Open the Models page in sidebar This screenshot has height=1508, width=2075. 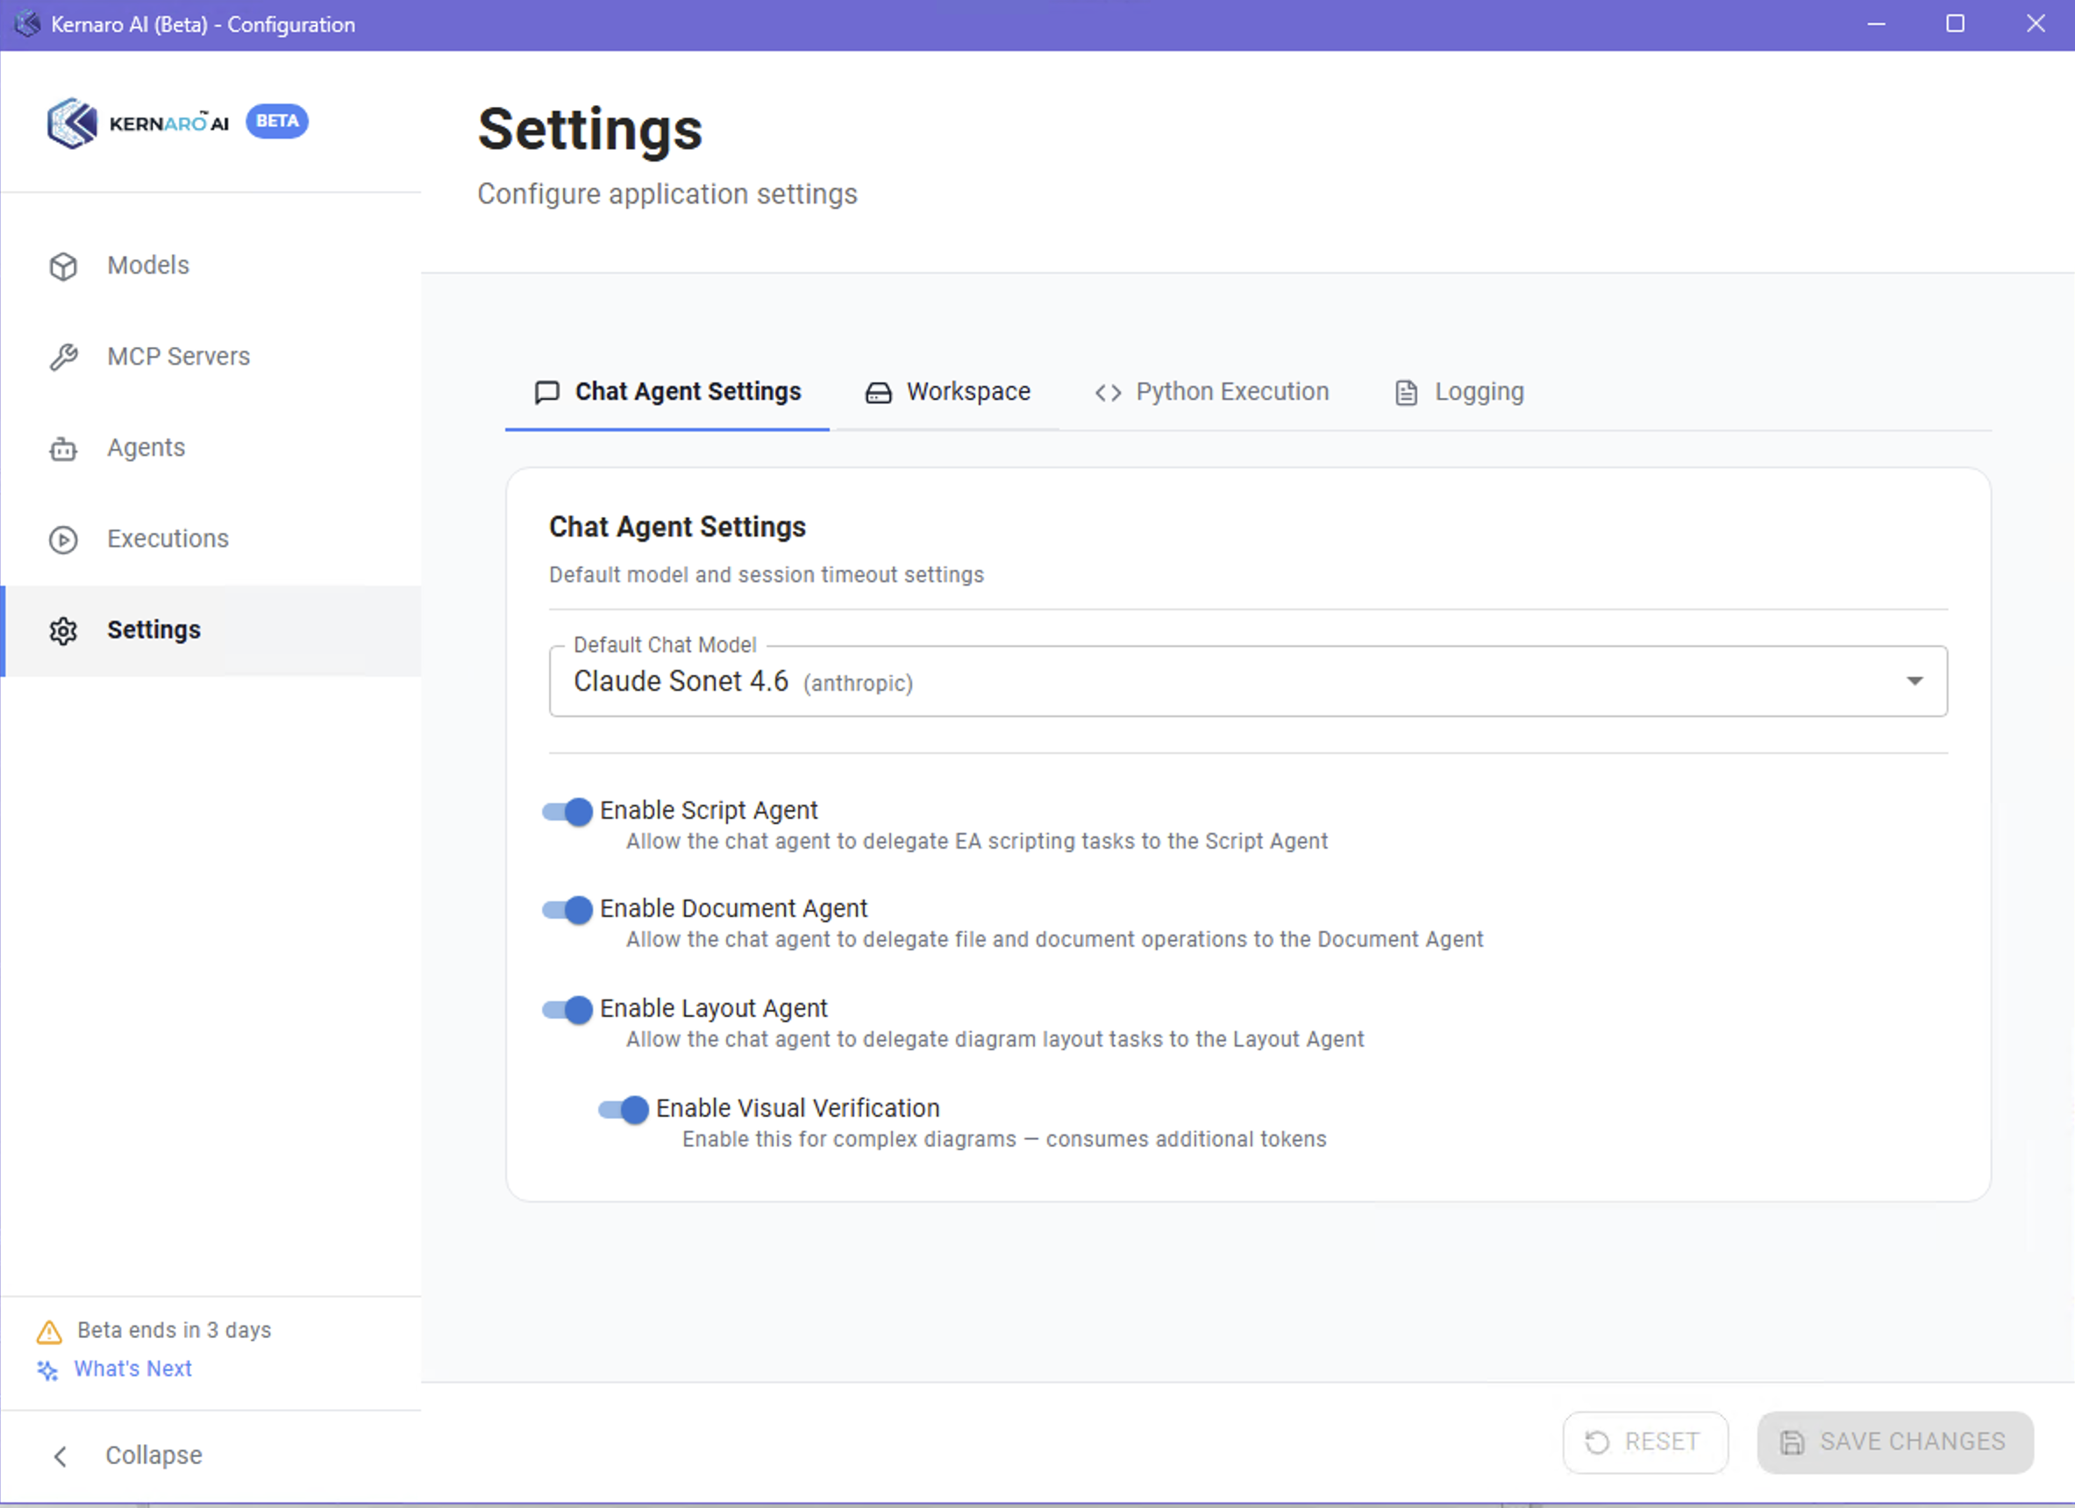211,267
